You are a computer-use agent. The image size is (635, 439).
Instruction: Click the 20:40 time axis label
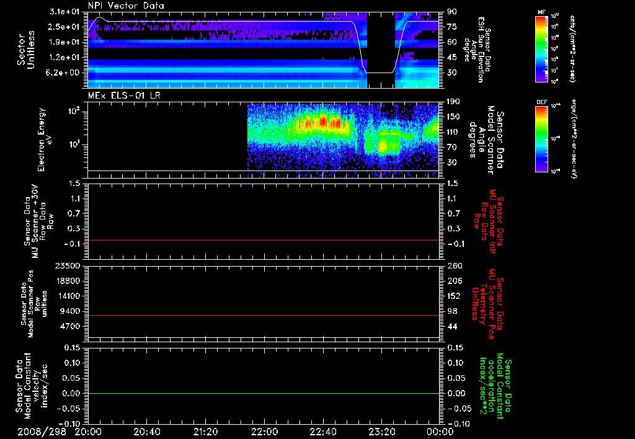pyautogui.click(x=147, y=432)
